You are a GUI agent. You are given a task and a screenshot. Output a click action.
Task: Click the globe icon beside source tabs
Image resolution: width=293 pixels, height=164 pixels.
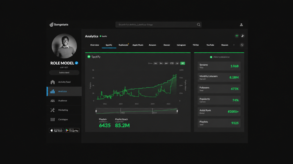point(242,45)
